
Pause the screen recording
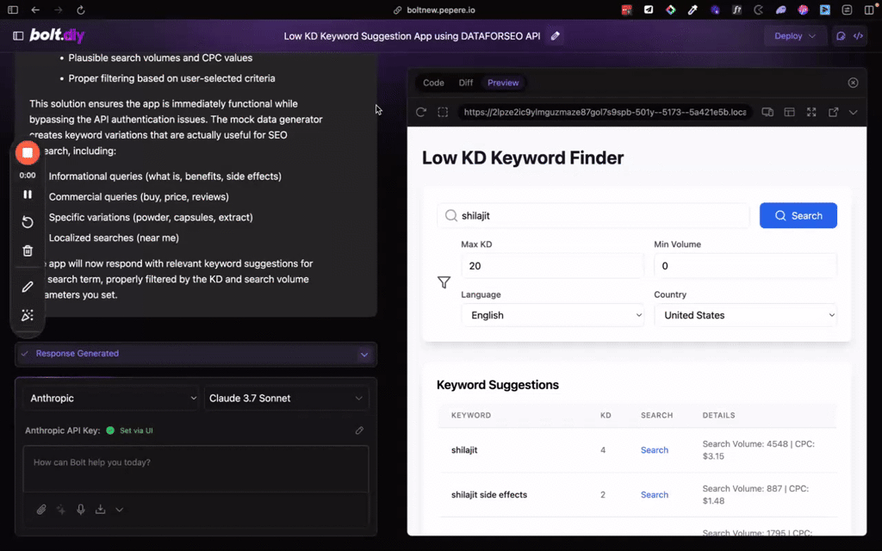click(27, 195)
